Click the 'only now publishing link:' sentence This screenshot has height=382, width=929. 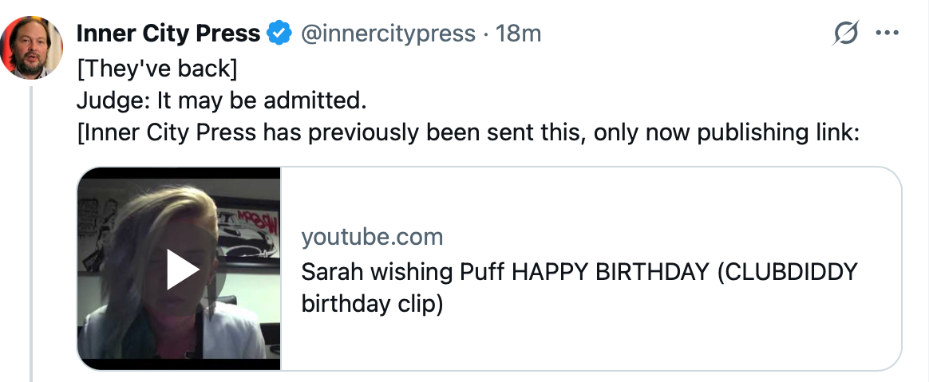pyautogui.click(x=726, y=133)
